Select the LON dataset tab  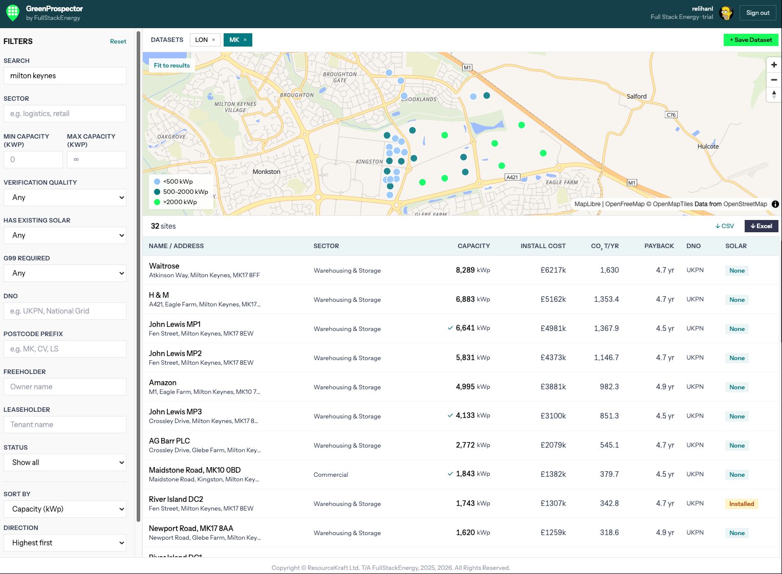[x=201, y=40]
